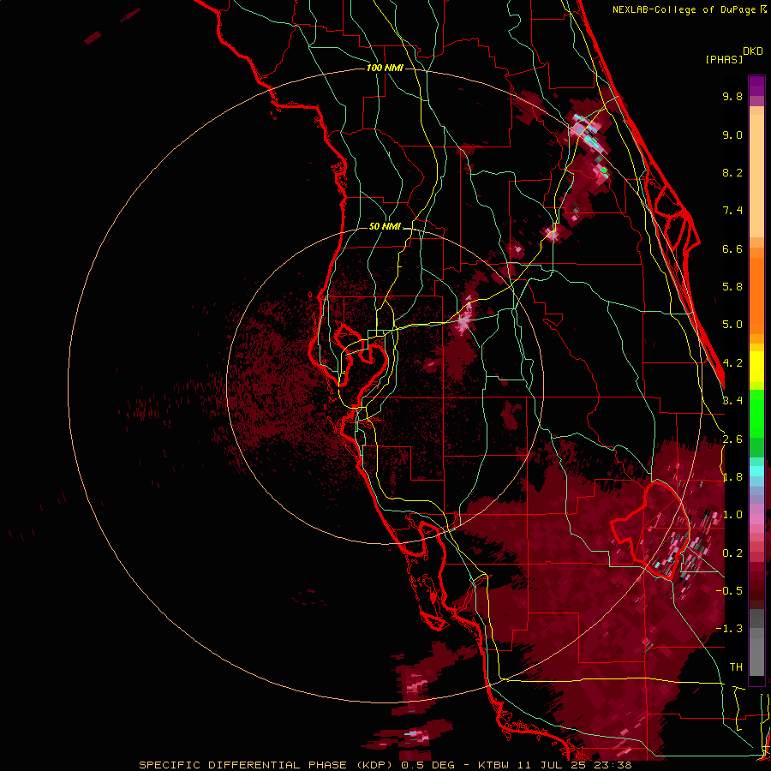Image resolution: width=771 pixels, height=771 pixels.
Task: Pick the orange segment of the color bar
Action: (x=756, y=296)
